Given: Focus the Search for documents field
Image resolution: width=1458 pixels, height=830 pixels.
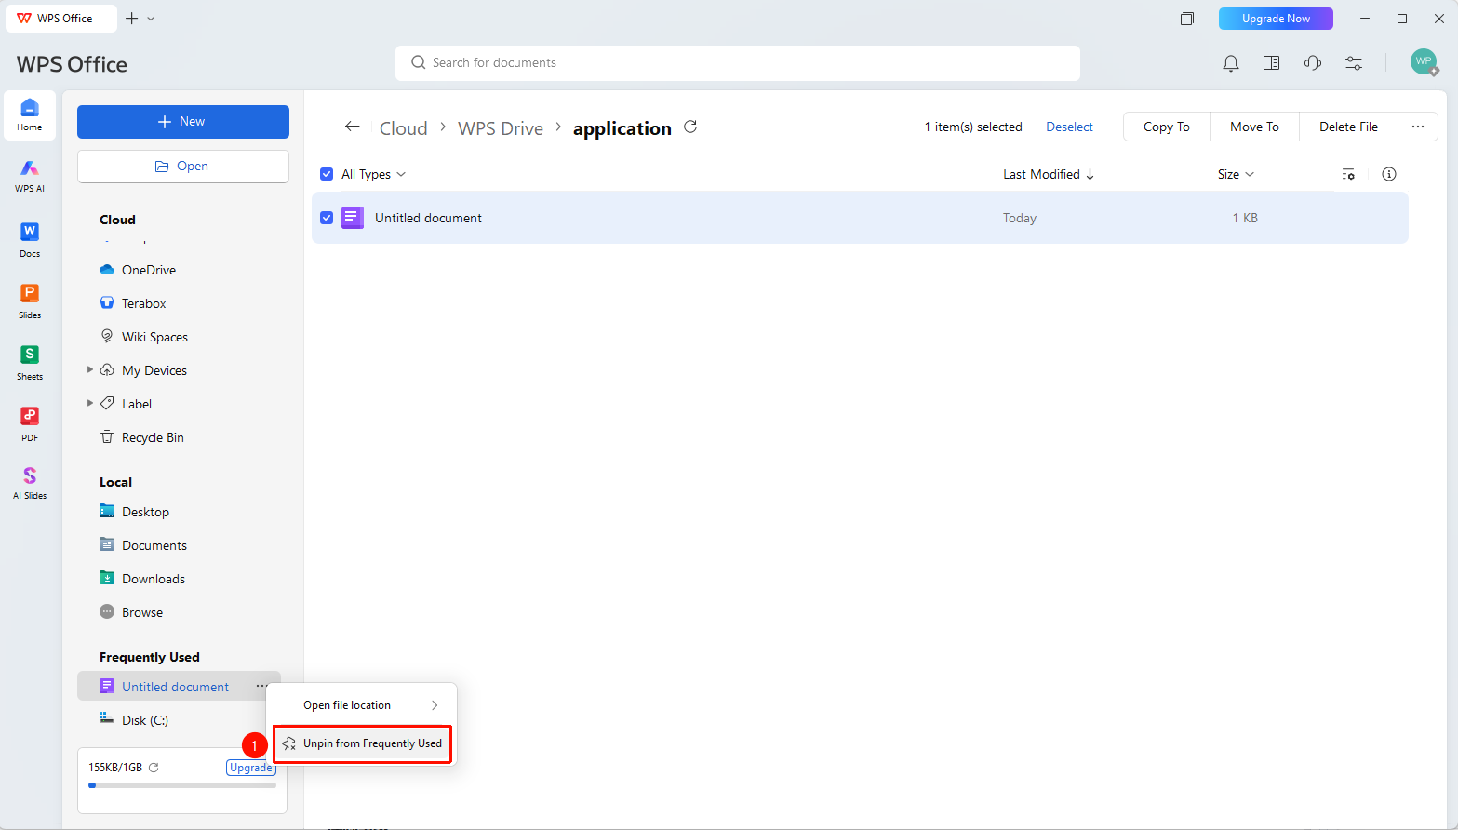Looking at the screenshot, I should tap(738, 63).
